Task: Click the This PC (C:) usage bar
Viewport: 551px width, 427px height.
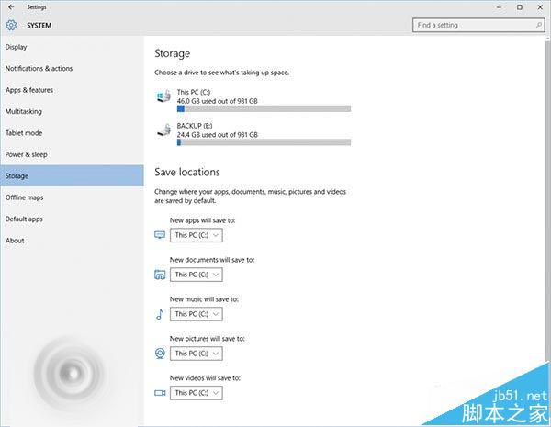Action: click(264, 109)
